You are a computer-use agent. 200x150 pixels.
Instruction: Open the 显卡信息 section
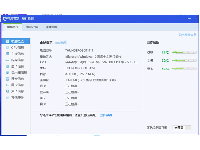click(16, 66)
